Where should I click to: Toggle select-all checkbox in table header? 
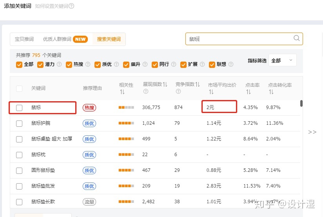[19, 89]
